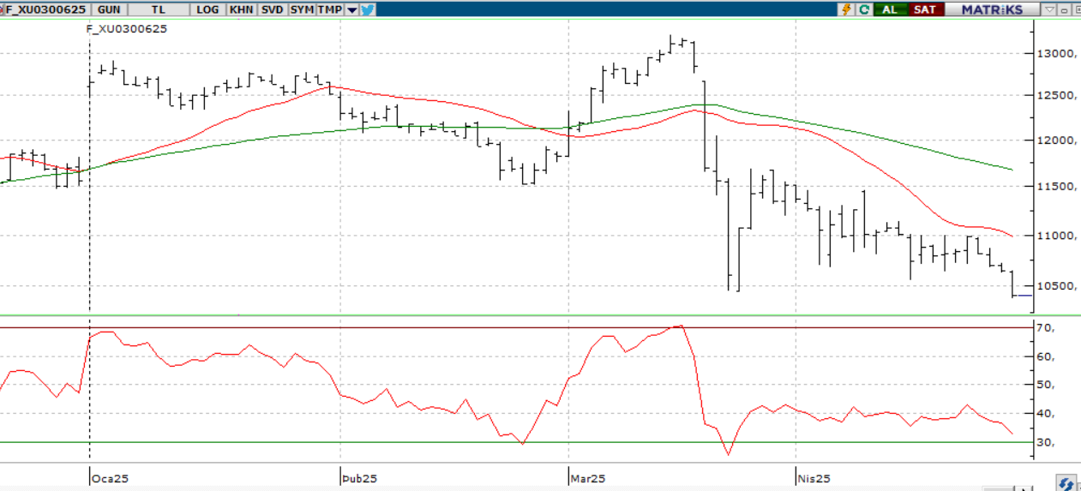Toggle the KHN option

coord(241,9)
